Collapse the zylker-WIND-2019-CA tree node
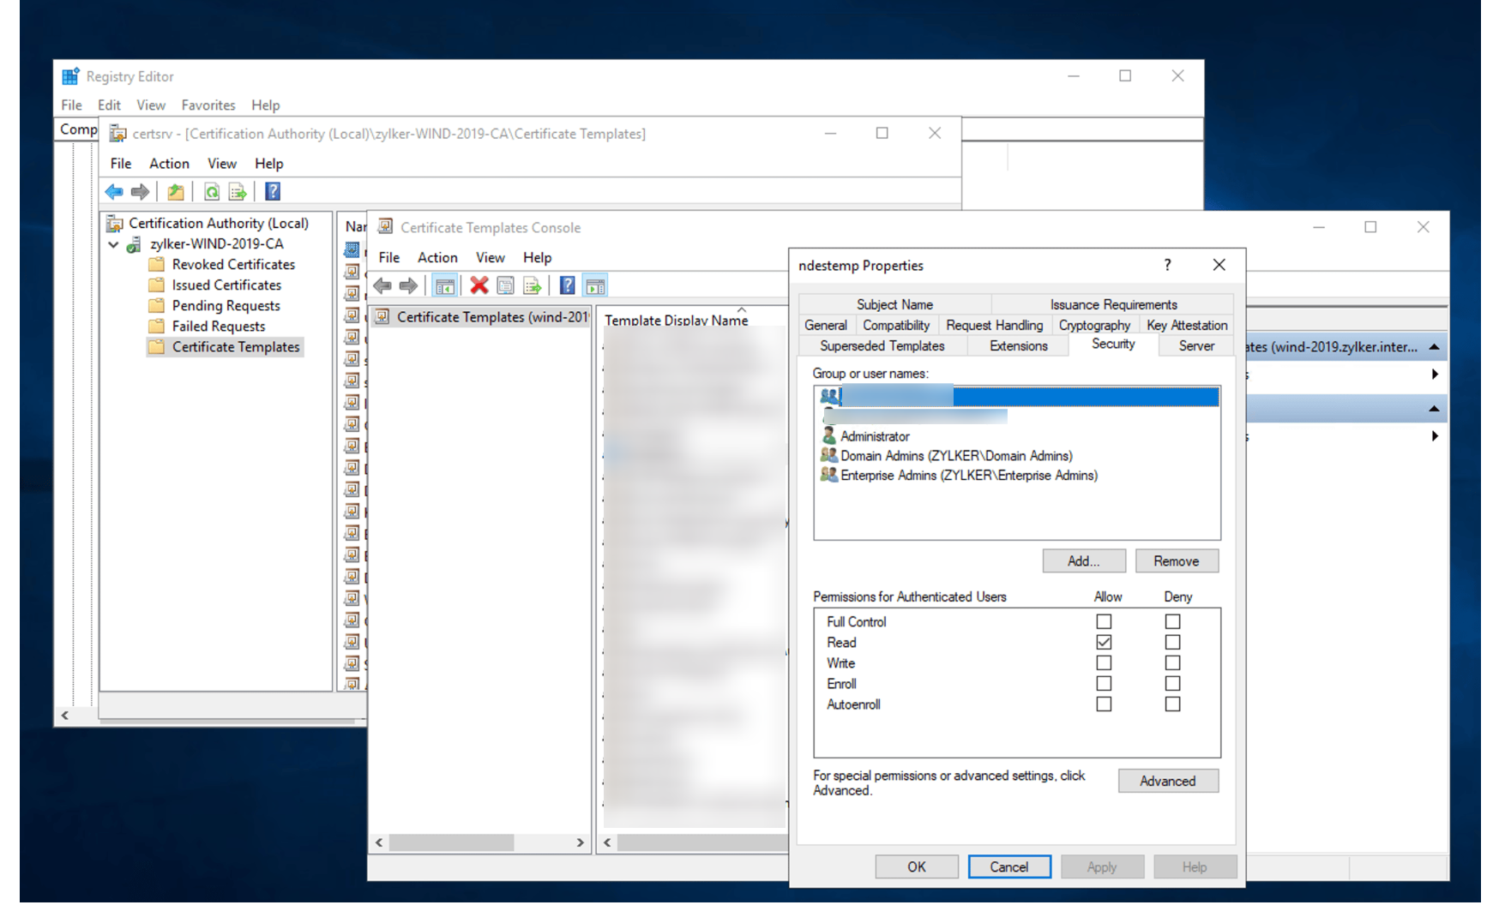Image resolution: width=1499 pixels, height=911 pixels. pyautogui.click(x=113, y=244)
